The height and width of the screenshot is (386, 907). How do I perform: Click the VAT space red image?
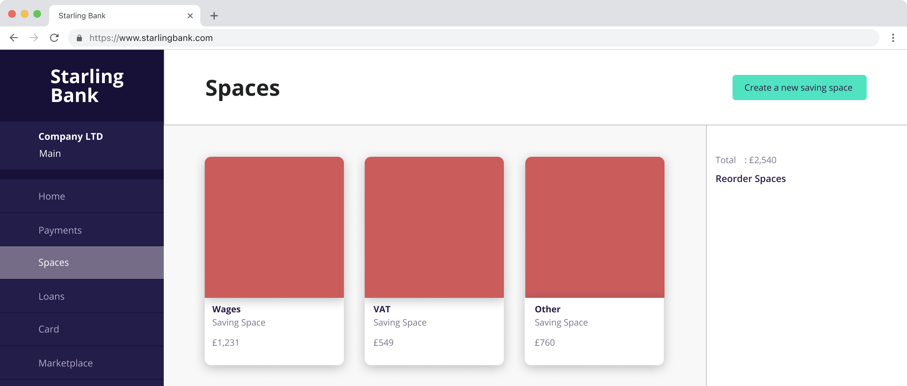(434, 227)
